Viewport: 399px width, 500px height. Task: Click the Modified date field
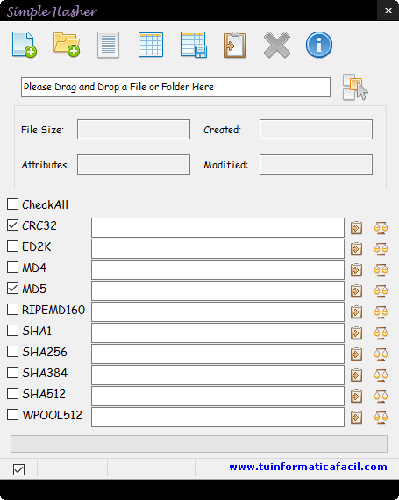click(x=316, y=165)
